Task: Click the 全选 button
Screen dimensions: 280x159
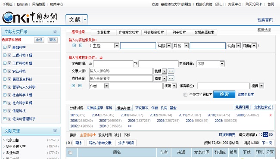Action: tap(39, 40)
